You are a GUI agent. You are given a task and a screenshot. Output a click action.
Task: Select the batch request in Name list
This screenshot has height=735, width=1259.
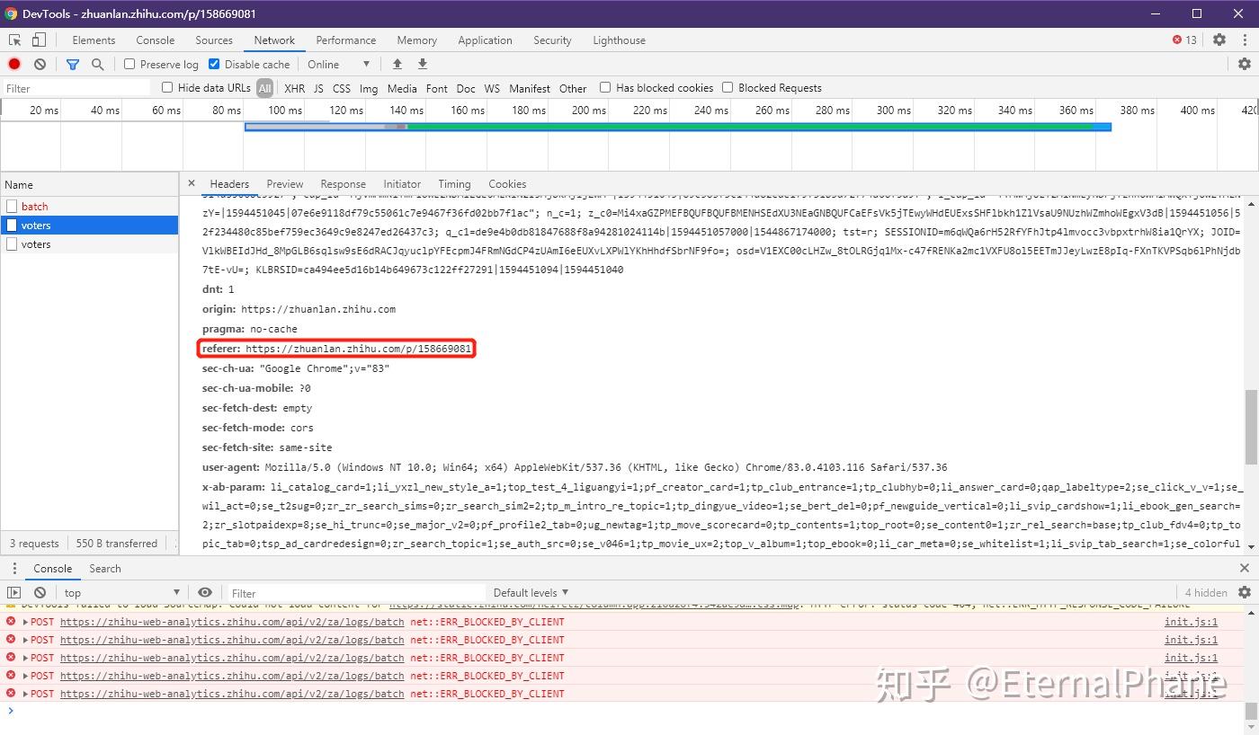pyautogui.click(x=34, y=206)
